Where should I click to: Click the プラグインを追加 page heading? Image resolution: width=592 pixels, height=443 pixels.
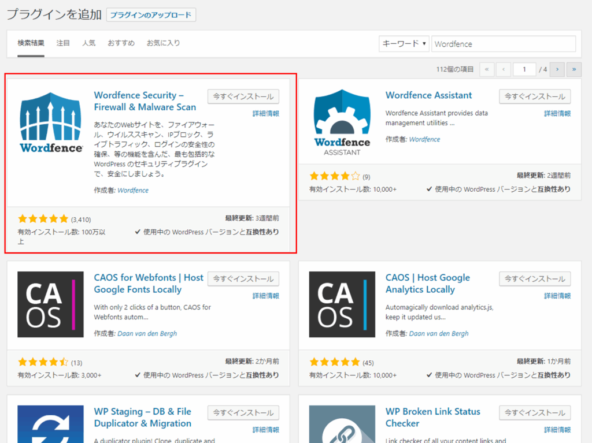[x=54, y=14]
